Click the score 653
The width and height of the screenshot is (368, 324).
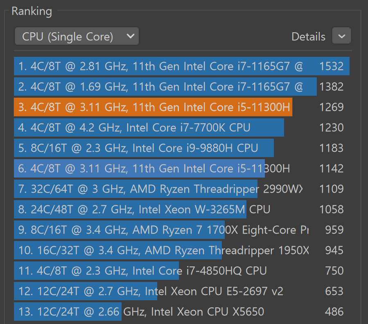click(x=334, y=291)
